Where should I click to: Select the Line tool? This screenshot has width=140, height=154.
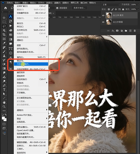4,98
